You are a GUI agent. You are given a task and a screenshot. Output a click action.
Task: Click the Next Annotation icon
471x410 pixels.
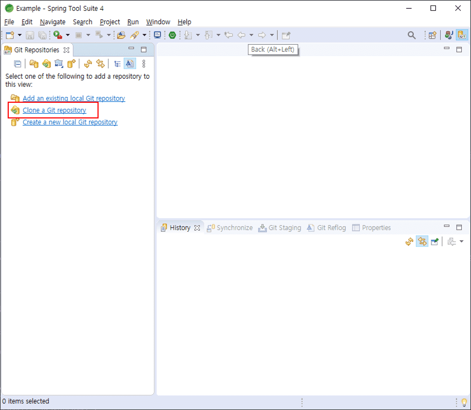[188, 35]
